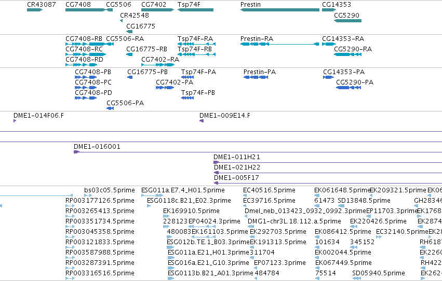Click EST RP003121833.5prime

click(70, 247)
